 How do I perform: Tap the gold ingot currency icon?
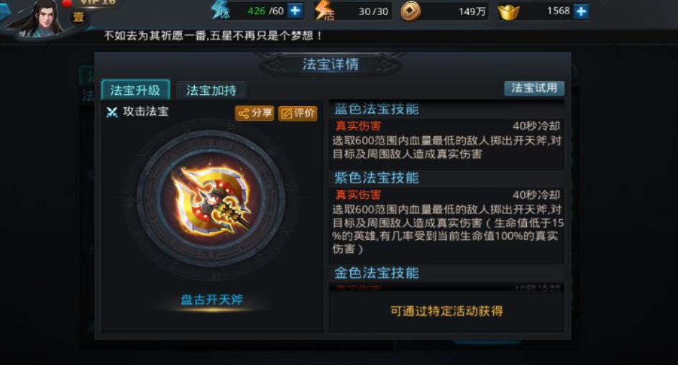(508, 12)
